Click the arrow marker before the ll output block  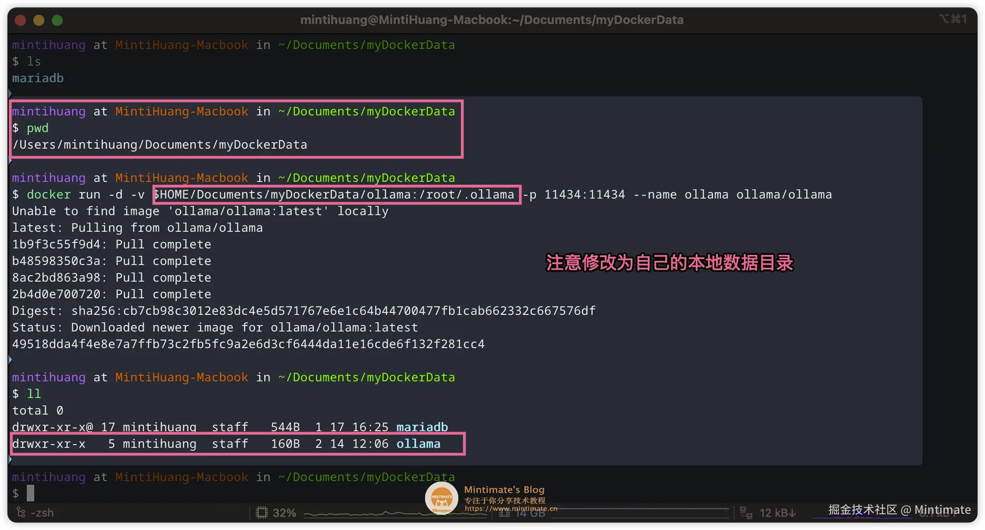click(10, 360)
